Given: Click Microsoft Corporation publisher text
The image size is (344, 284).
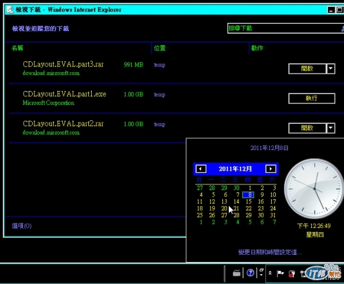Looking at the screenshot, I should (49, 102).
